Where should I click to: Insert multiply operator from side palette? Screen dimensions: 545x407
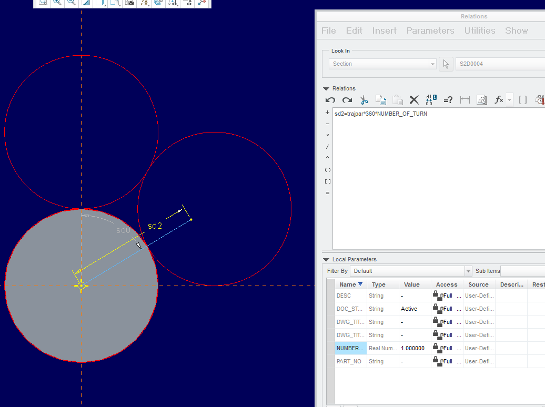click(x=327, y=135)
